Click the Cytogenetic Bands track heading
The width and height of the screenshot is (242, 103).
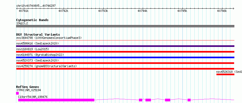[32, 20]
